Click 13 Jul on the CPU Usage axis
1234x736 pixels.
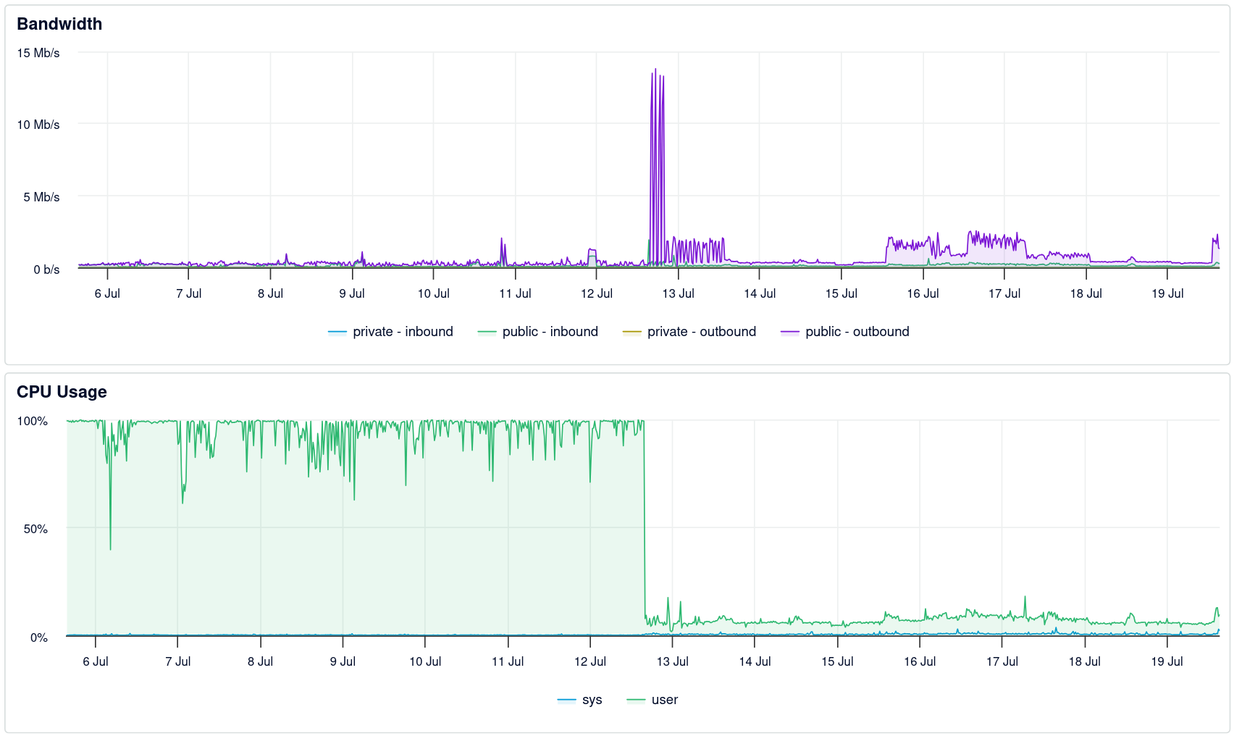[x=672, y=661]
